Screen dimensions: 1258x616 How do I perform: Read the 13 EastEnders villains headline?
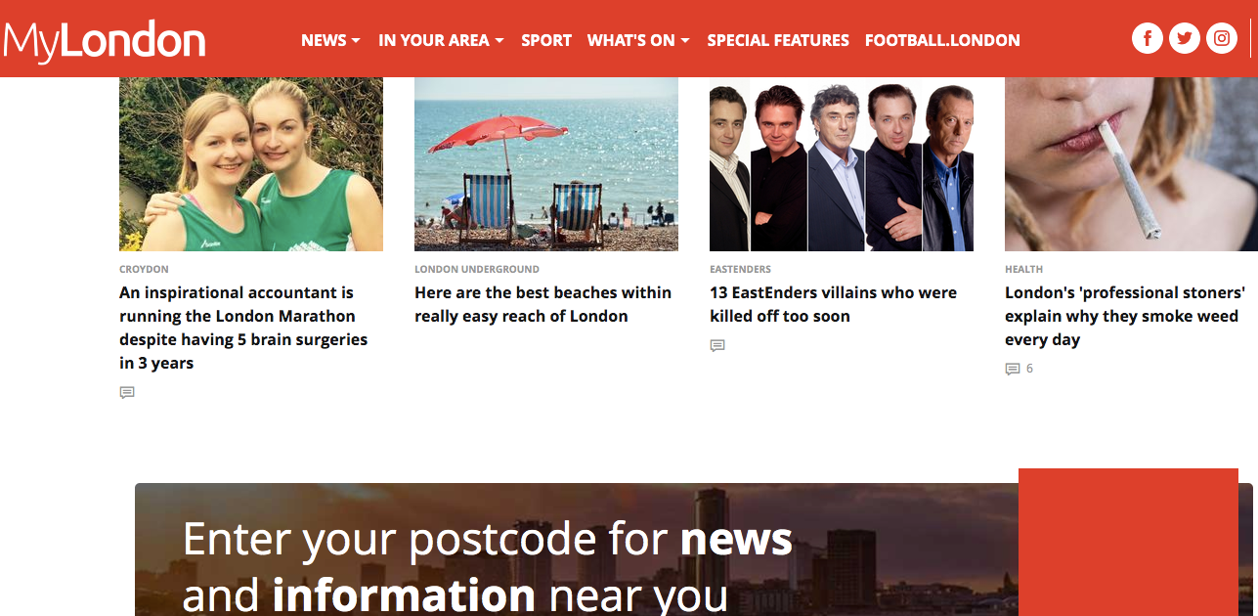pos(833,304)
